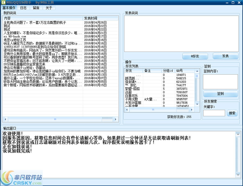Click date '2016年03月15日'

[x=95, y=85]
